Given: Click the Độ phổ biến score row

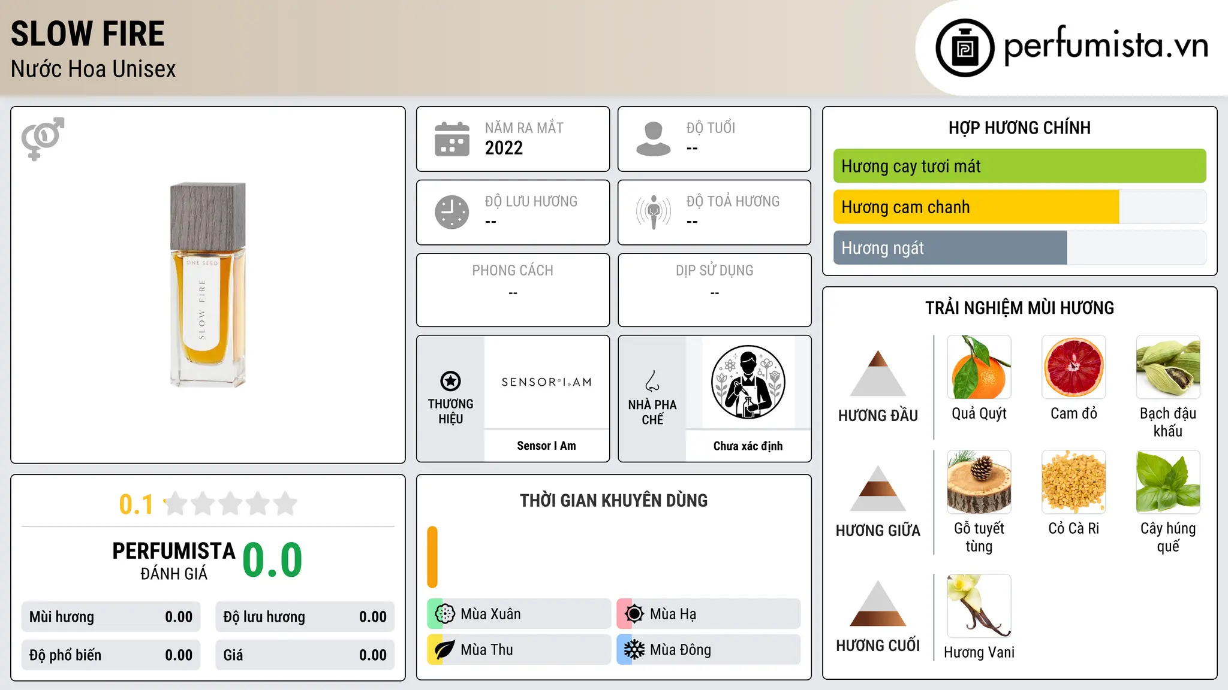Looking at the screenshot, I should pyautogui.click(x=111, y=655).
